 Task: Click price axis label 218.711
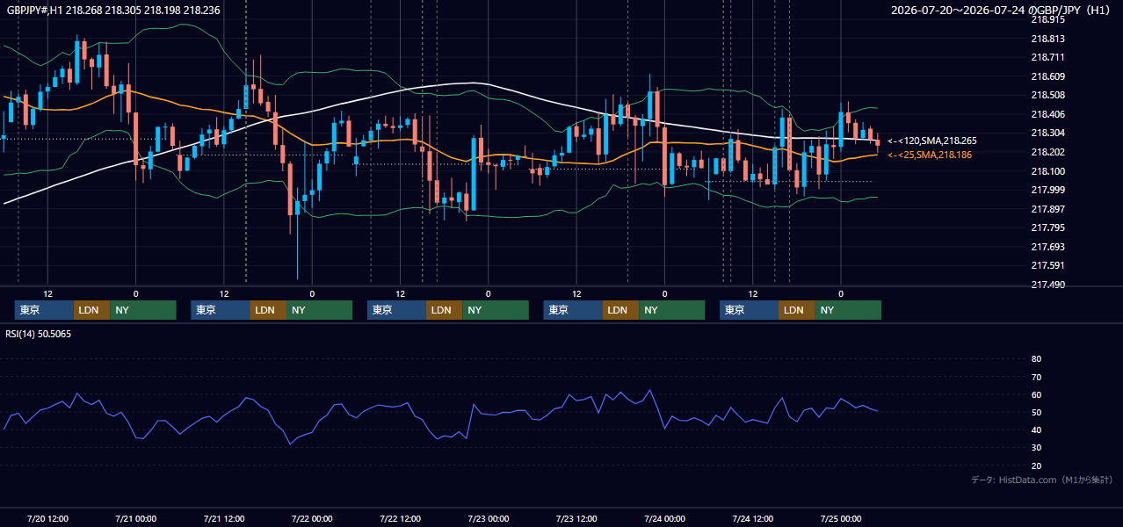point(1047,57)
